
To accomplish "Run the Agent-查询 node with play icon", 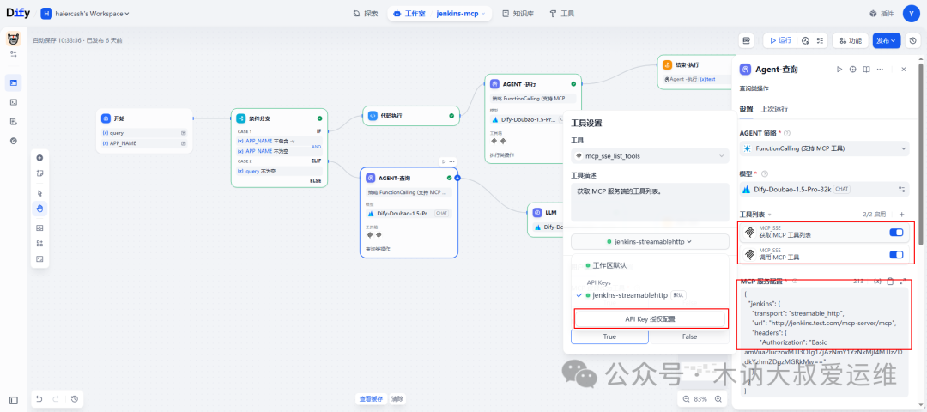I will (839, 70).
